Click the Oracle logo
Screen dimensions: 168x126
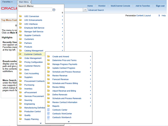tap(9, 8)
